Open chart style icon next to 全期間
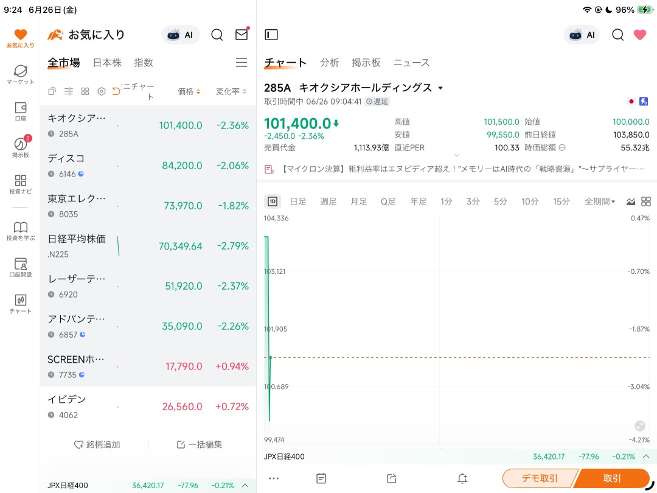This screenshot has height=493, width=657. coord(631,201)
